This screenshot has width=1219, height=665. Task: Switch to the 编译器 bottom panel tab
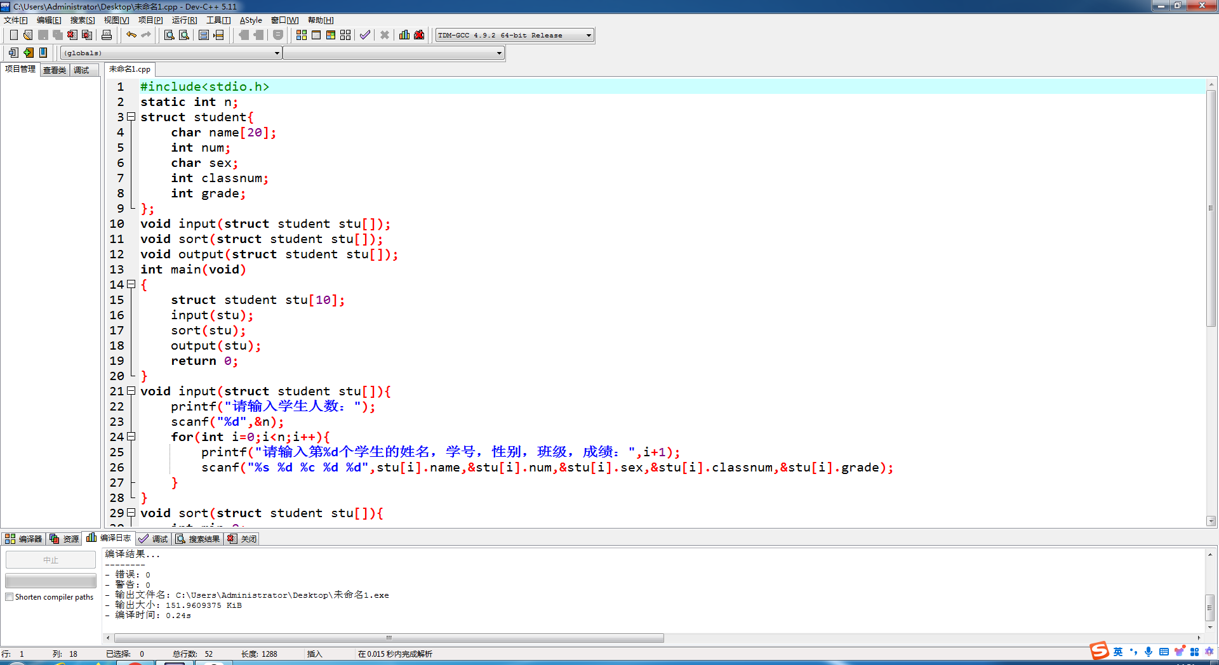(x=23, y=539)
